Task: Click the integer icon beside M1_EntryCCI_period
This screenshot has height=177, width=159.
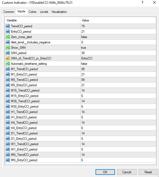Action: pos(8,74)
